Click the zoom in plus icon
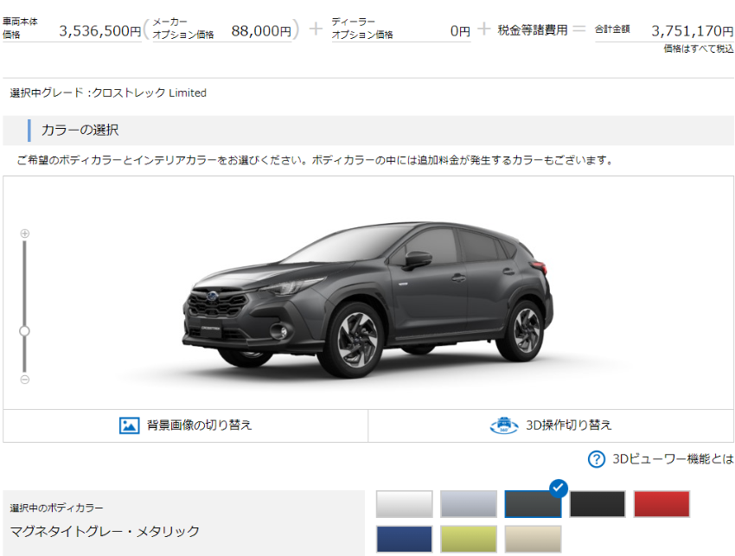 coord(24,233)
